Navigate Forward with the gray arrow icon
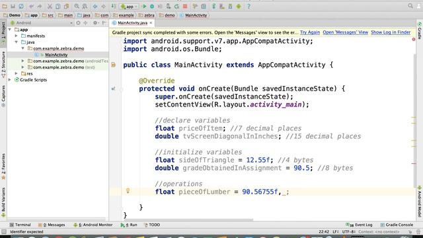The height and width of the screenshot is (238, 423). (103, 6)
